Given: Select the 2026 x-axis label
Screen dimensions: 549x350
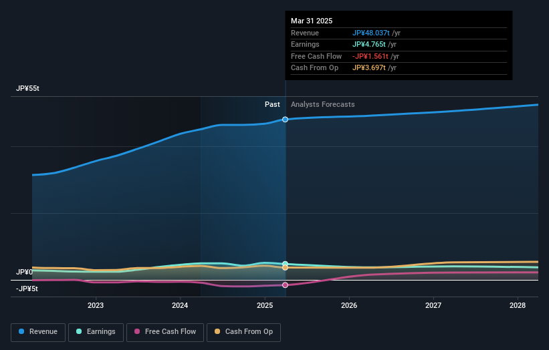Looking at the screenshot, I should 349,305.
